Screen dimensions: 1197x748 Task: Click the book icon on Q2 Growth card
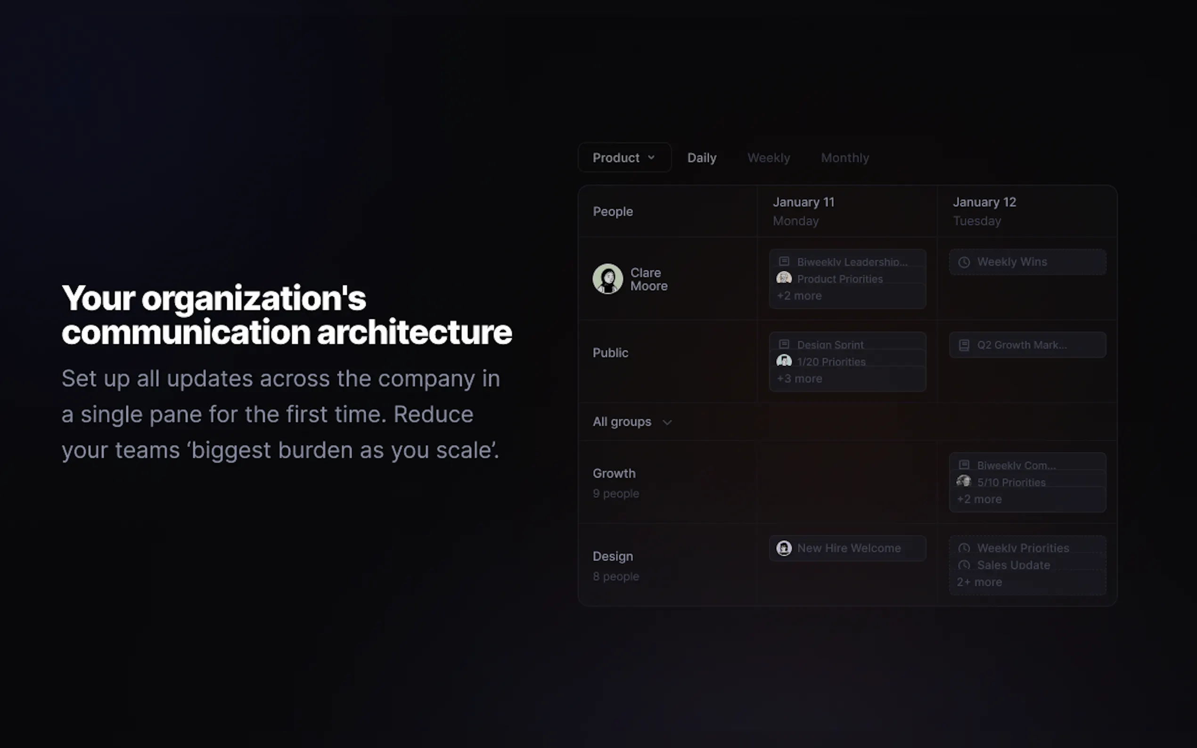963,345
